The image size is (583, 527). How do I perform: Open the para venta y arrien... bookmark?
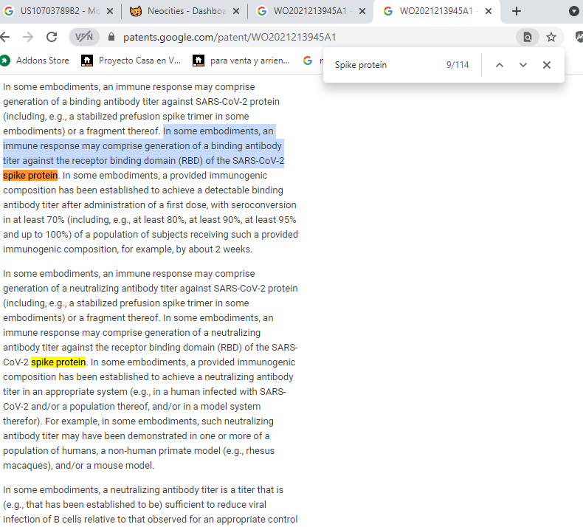[241, 61]
